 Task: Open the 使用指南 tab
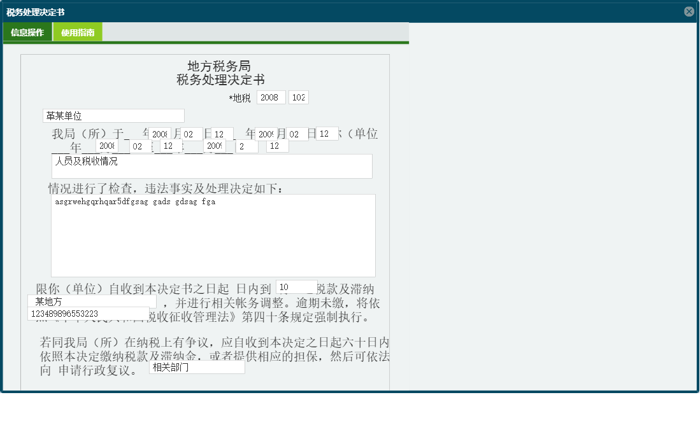(x=76, y=31)
